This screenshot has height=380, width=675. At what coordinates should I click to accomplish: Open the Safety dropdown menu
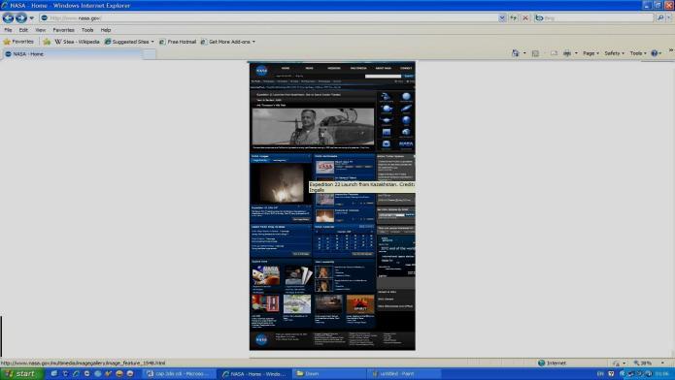(614, 53)
